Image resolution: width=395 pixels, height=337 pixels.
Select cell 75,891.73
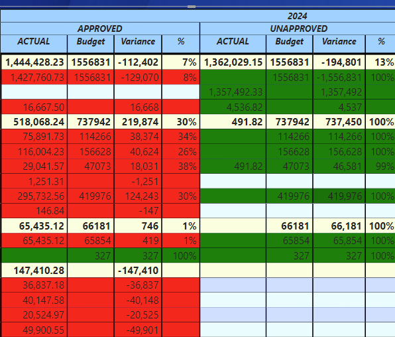(34, 137)
